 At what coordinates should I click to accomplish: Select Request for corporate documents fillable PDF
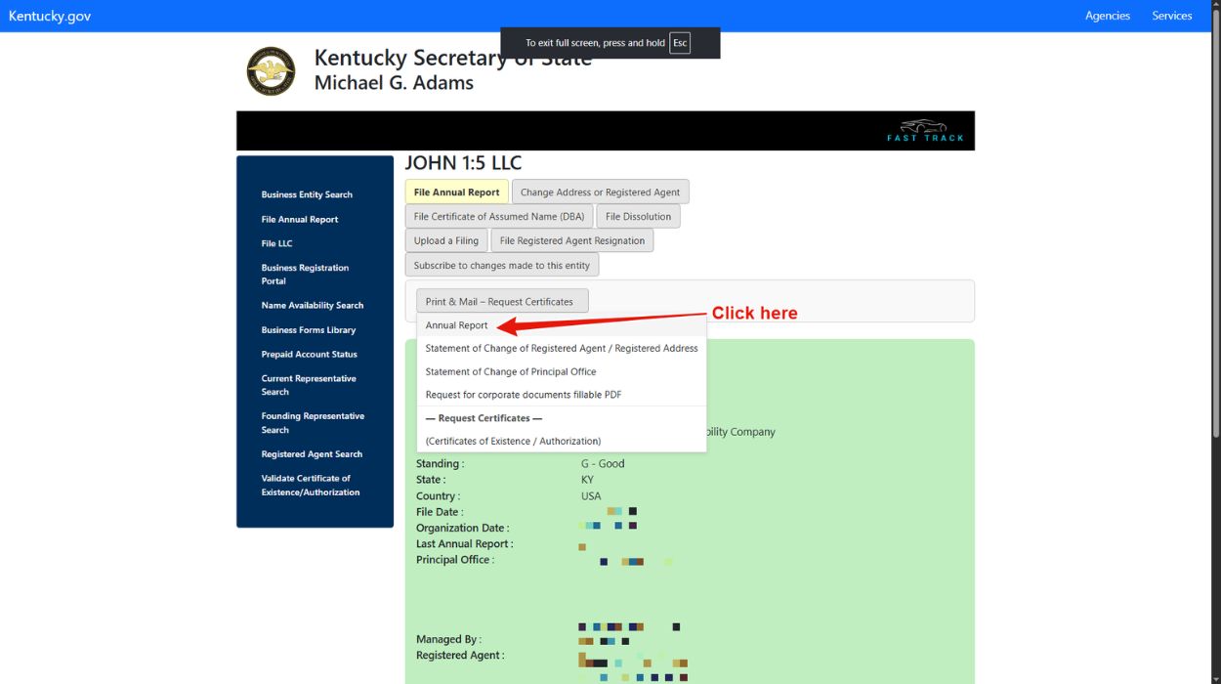[x=561, y=395]
